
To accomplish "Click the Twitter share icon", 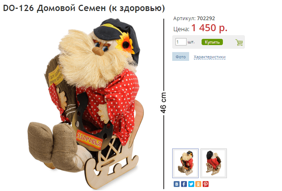I will point(191,184).
